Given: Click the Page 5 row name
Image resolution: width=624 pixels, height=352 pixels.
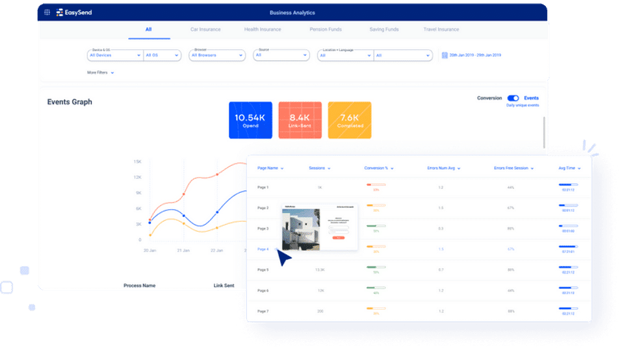Looking at the screenshot, I should coord(263,270).
